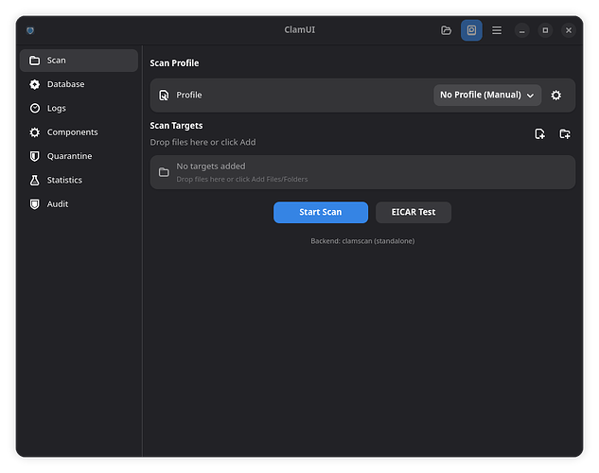Click the Profile row scan icon
Viewport: 599px width, 473px height.
point(164,95)
